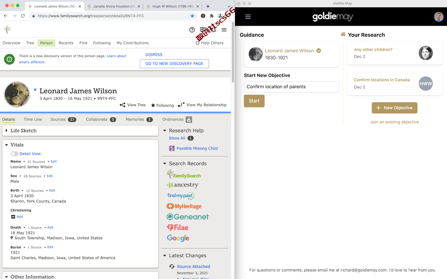Click the Chrome address bar URL

tap(91, 16)
